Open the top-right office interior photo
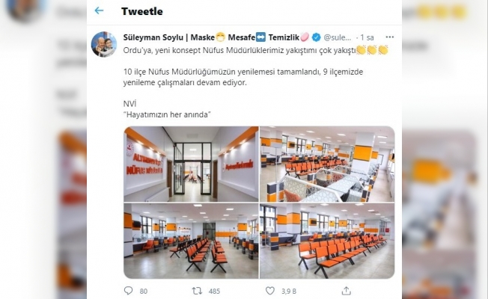Screen dimensions: 488x299 [x=327, y=164]
